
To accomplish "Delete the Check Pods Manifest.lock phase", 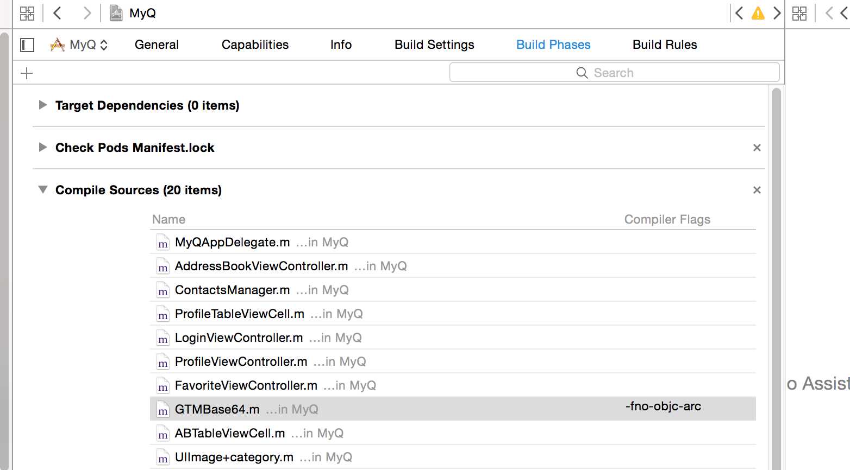I will 757,148.
